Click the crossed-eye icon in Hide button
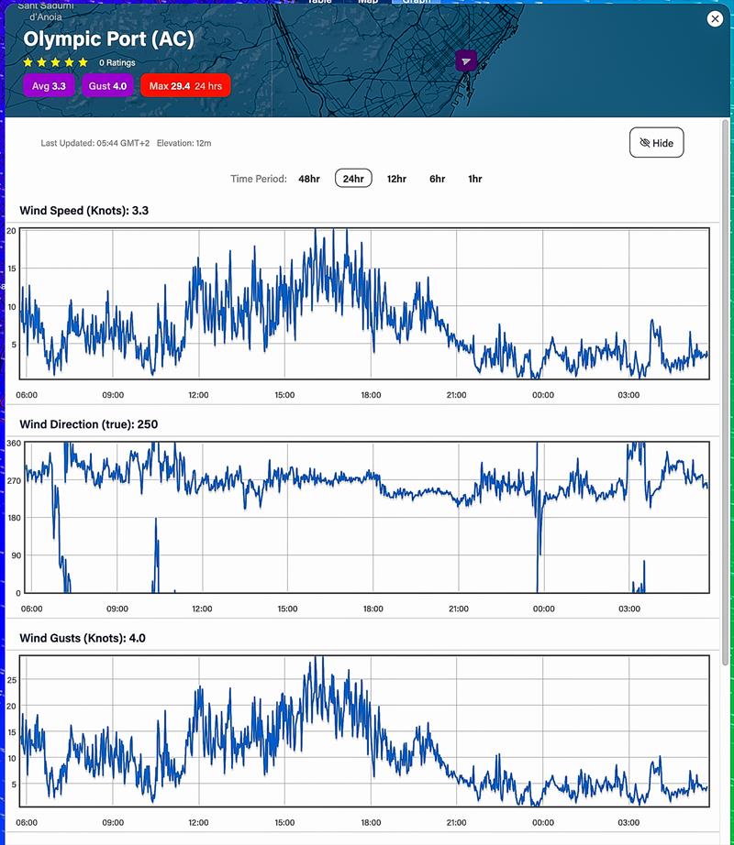Screen dimensions: 734x845 644,143
